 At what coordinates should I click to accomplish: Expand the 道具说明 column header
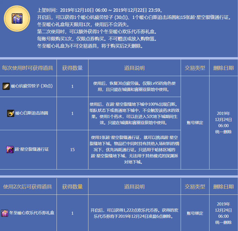(x=135, y=67)
